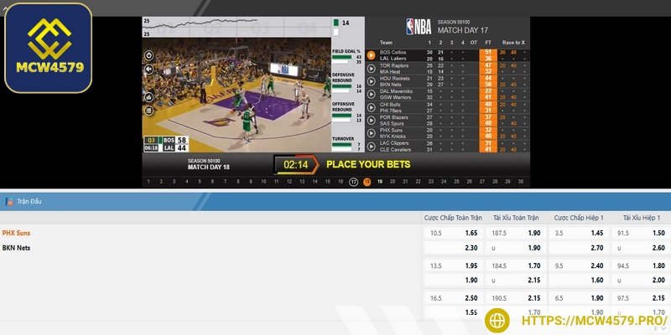
Task: Click the Cược Chấp Toàn Trận column header
Action: 453,218
